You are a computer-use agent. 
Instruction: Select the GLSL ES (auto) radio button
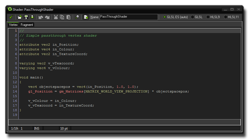[165, 17]
